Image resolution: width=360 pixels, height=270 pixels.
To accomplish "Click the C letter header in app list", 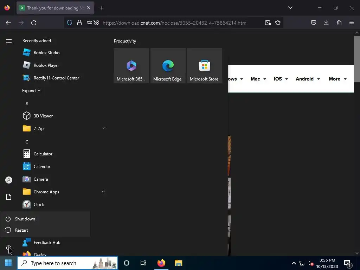I will 27,142.
